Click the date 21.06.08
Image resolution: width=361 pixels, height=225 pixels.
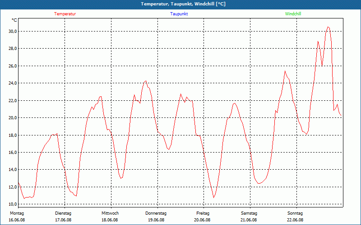[249, 220]
